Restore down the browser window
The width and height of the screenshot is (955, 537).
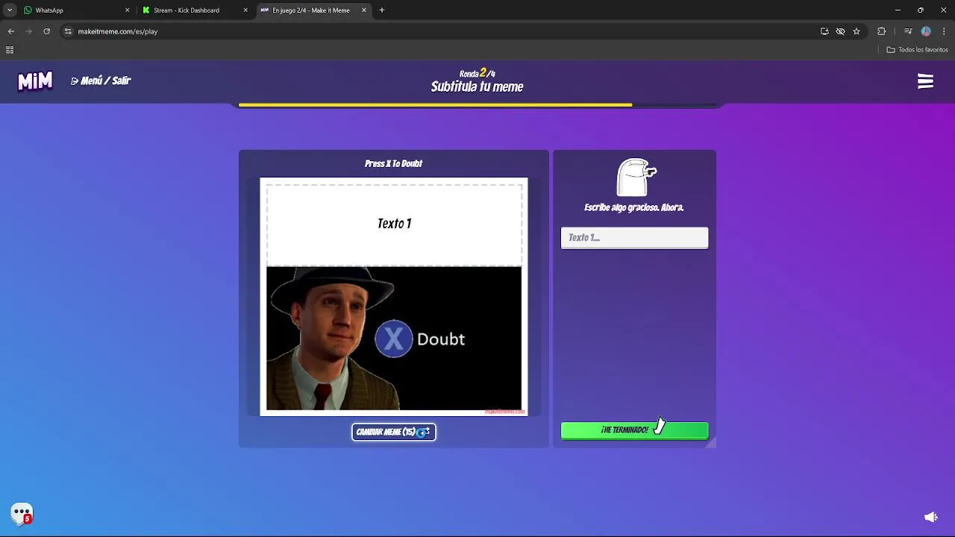921,10
